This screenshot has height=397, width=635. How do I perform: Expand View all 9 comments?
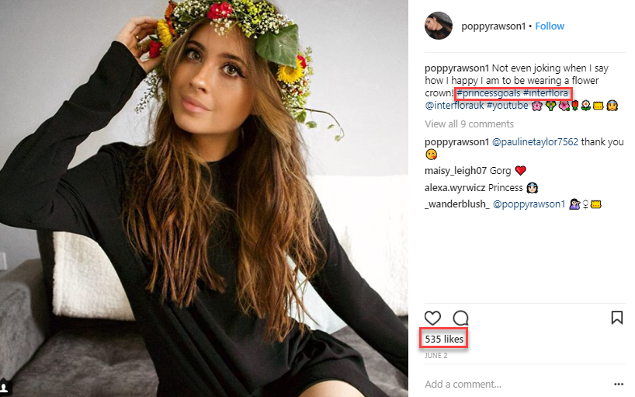(469, 124)
